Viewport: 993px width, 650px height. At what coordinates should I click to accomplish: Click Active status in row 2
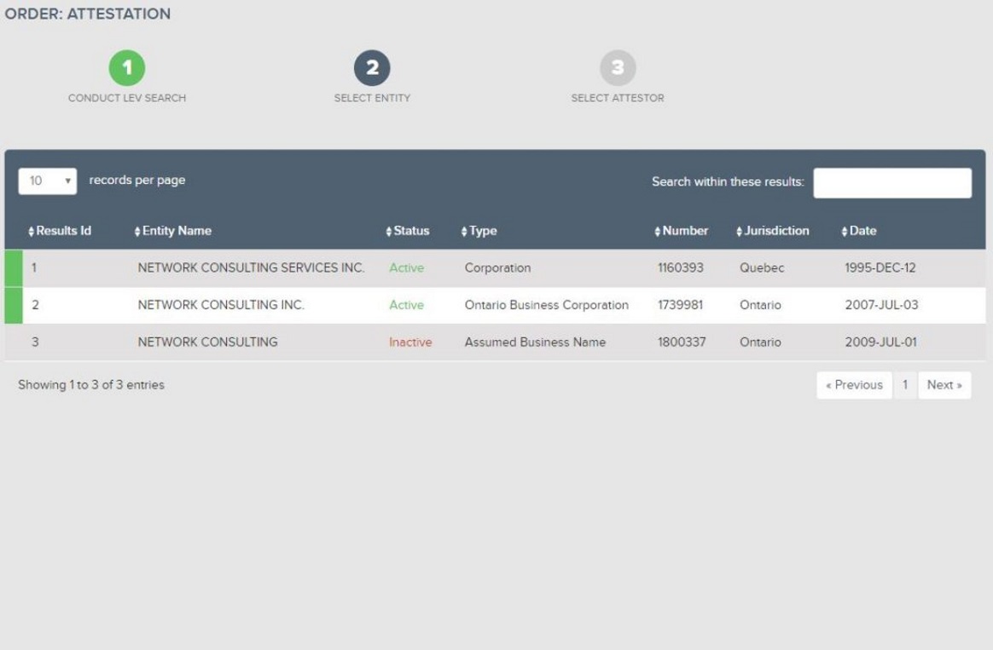[x=407, y=305]
